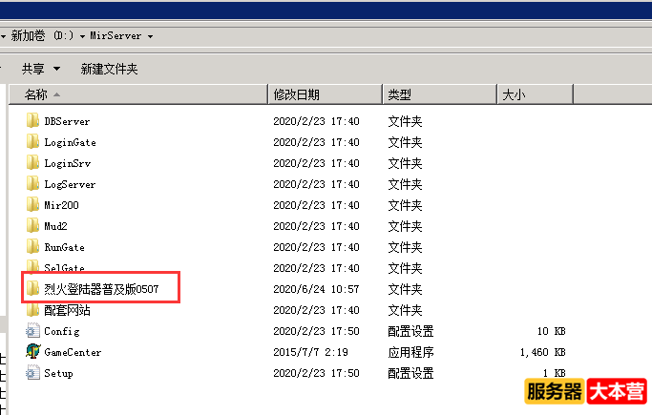652x415 pixels.
Task: Select the Mud2 file name
Action: tap(55, 226)
